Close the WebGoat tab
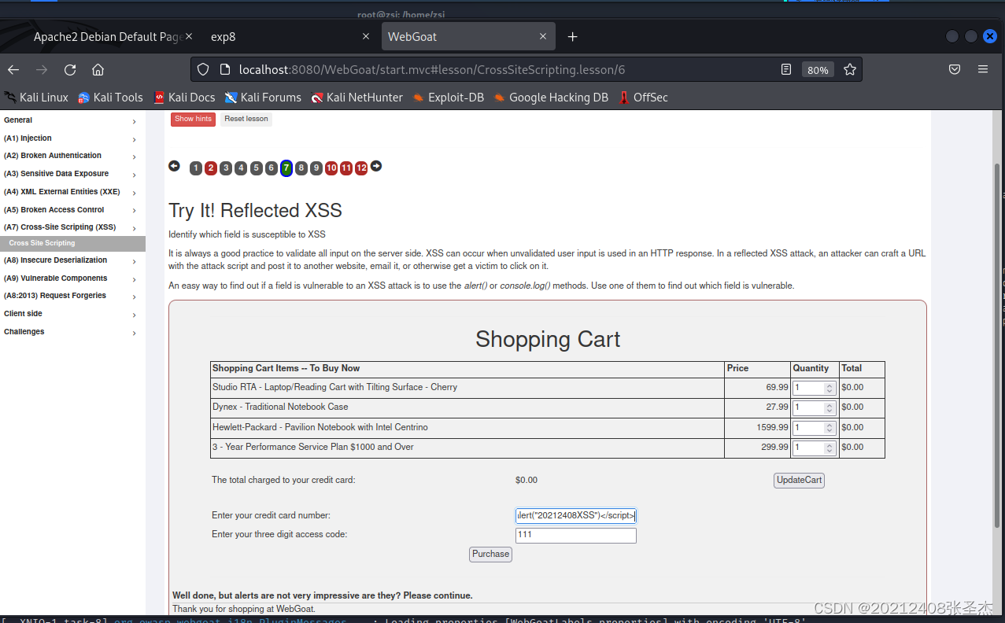 543,37
